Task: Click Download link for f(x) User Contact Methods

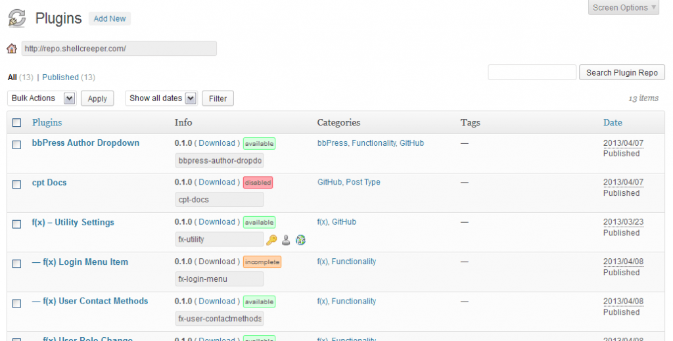Action: (217, 301)
